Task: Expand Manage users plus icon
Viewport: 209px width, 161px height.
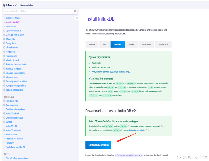Action: point(4,77)
